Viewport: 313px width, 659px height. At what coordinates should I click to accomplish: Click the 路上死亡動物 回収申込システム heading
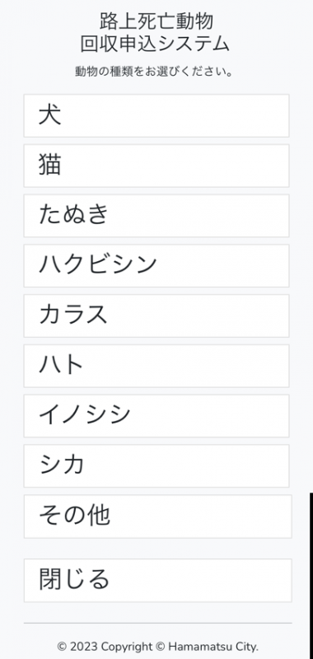[x=156, y=32]
